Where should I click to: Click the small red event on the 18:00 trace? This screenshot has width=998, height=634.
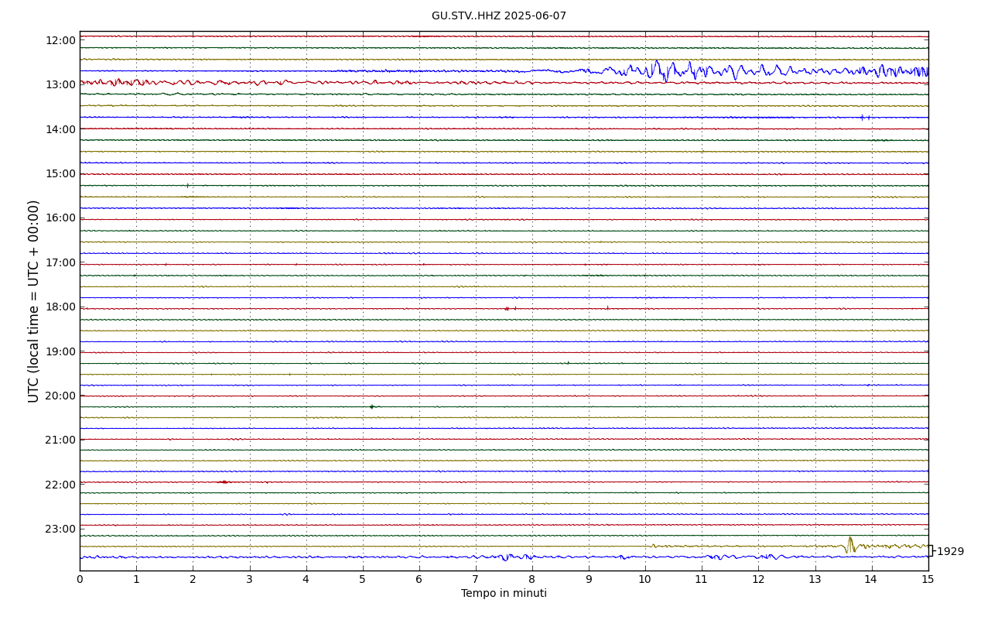click(x=508, y=308)
